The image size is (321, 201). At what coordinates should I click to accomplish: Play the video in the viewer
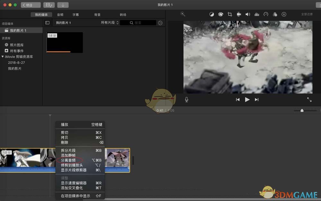click(247, 99)
